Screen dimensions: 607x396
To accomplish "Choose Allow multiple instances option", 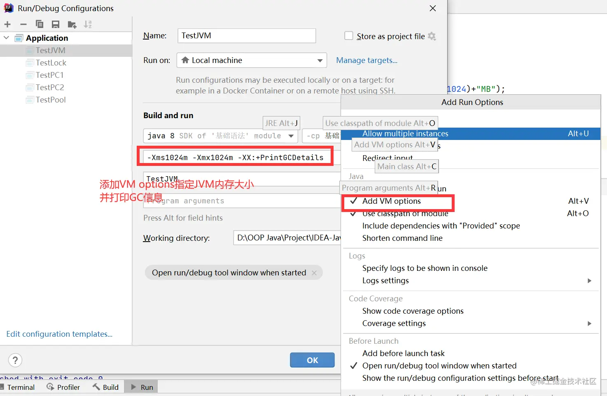I will point(471,133).
